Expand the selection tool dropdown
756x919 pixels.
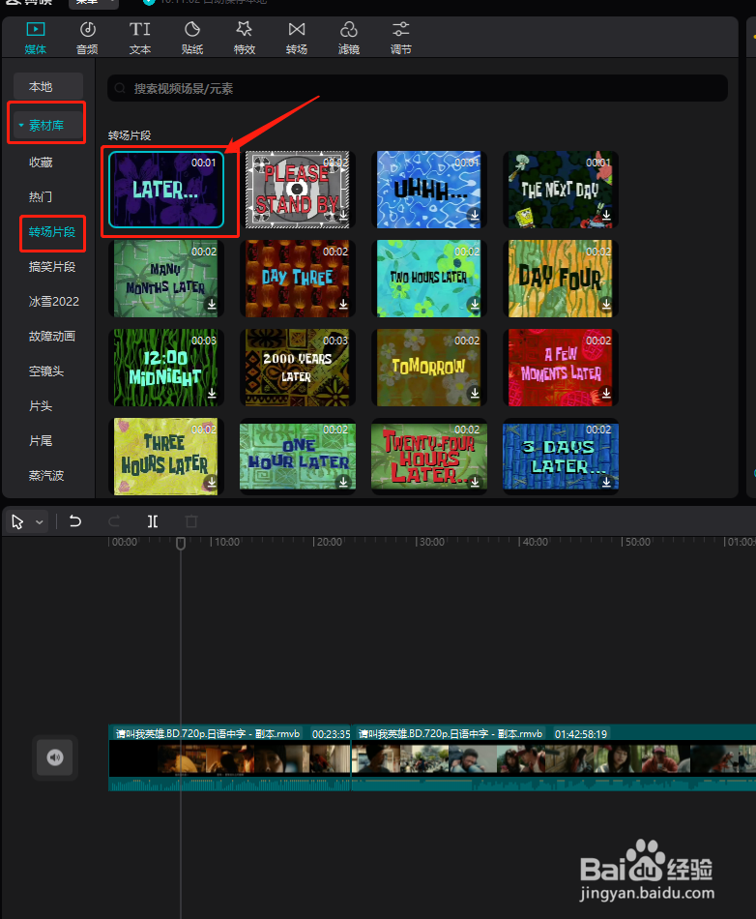[40, 521]
